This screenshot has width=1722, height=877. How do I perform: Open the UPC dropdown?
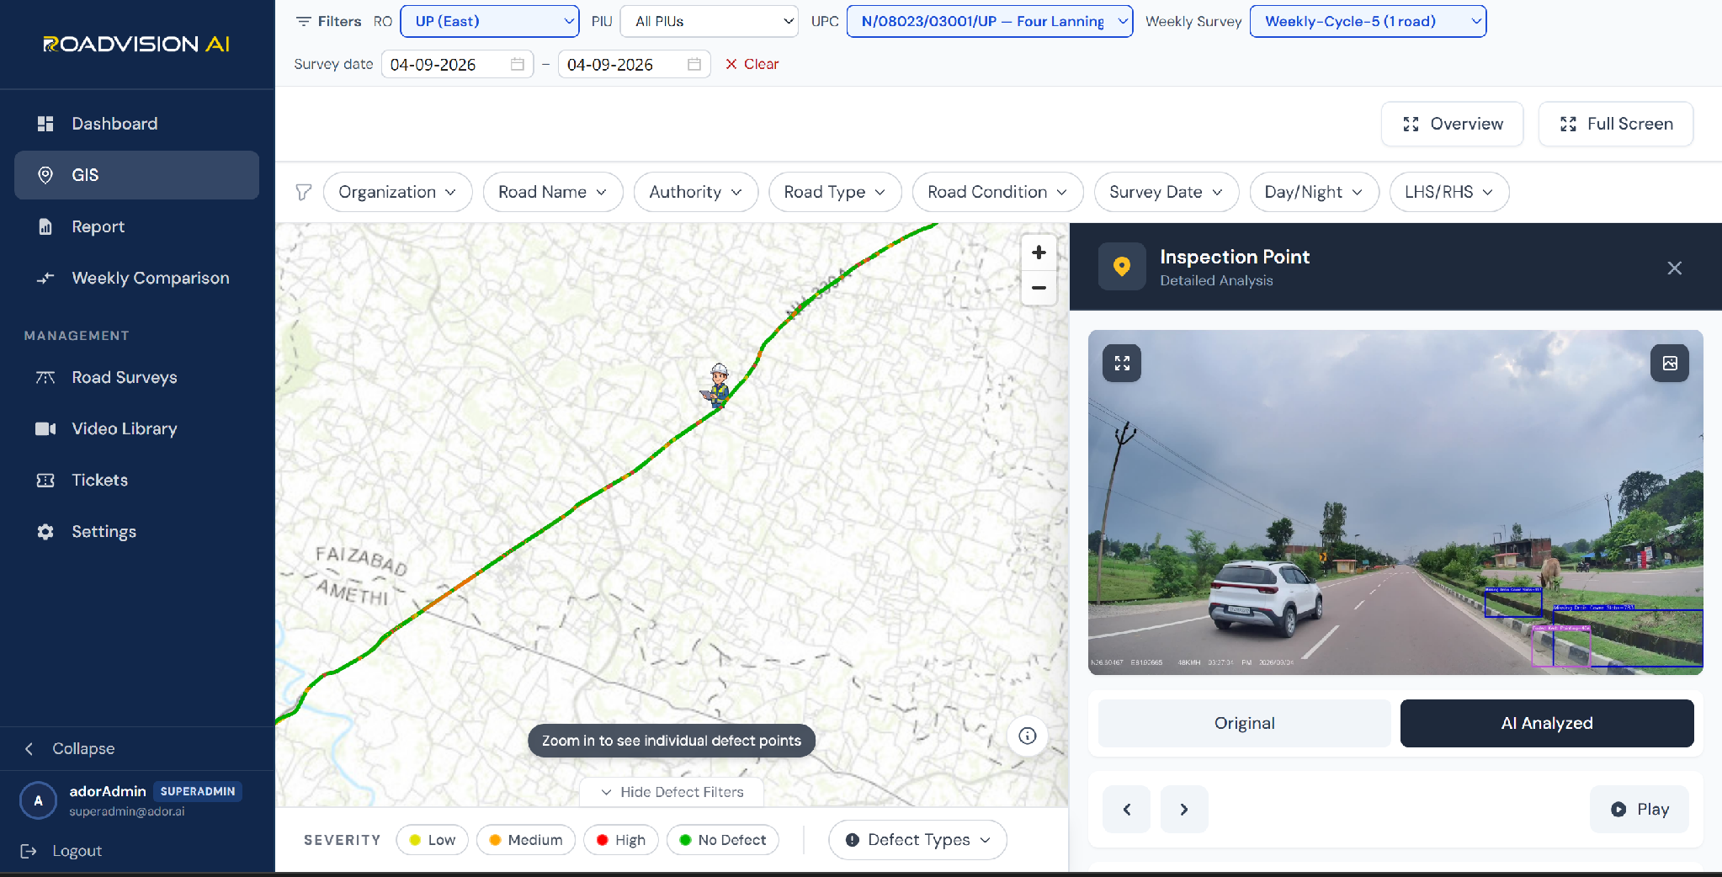click(990, 21)
